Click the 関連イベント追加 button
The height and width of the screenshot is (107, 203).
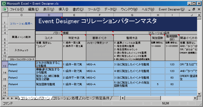point(22,37)
